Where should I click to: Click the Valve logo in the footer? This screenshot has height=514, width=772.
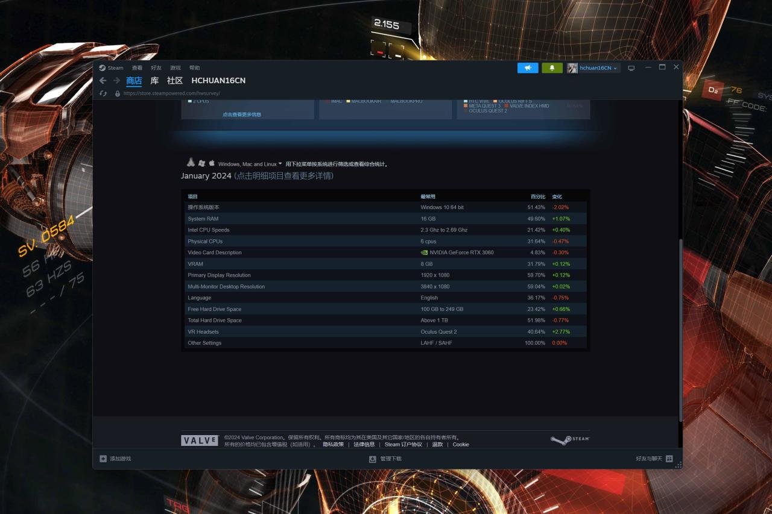coord(200,440)
